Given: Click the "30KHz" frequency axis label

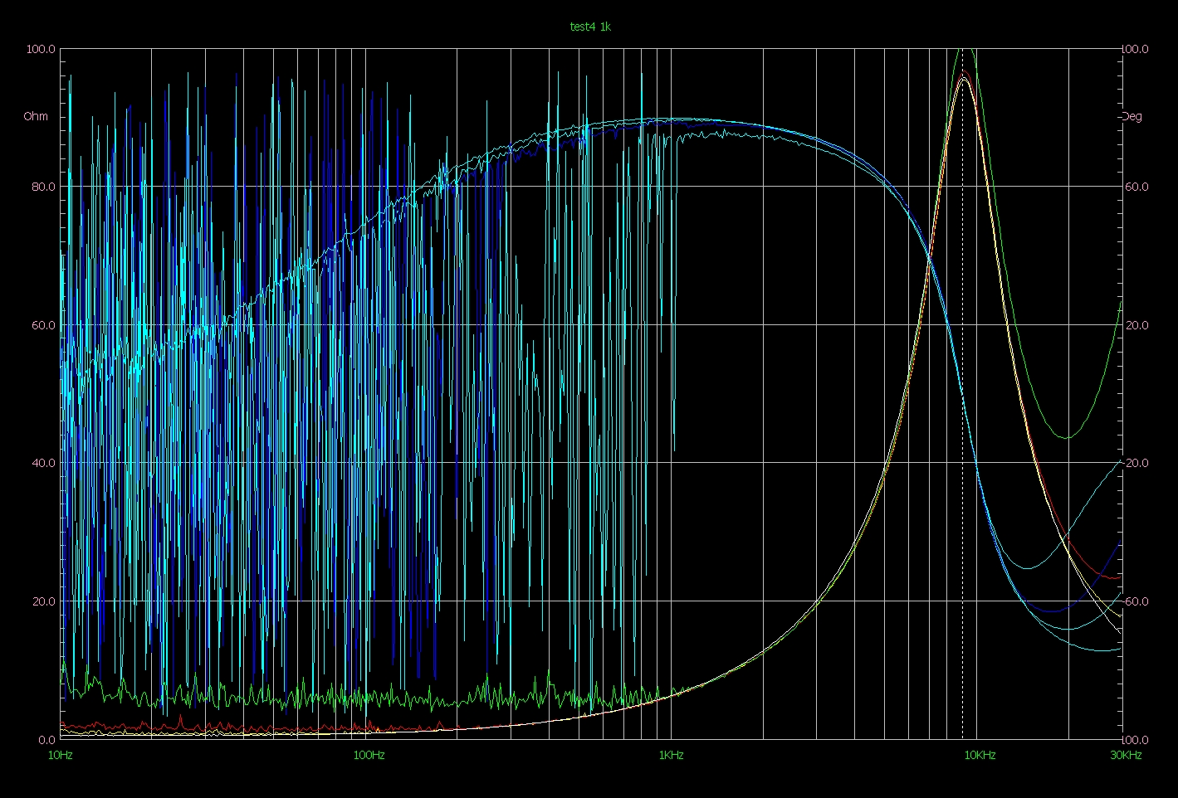Looking at the screenshot, I should [1126, 755].
